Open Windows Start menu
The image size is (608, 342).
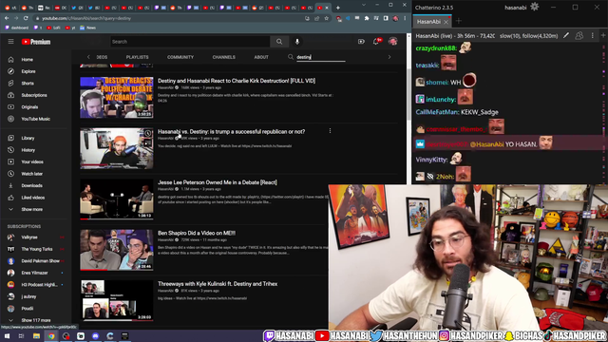7,335
